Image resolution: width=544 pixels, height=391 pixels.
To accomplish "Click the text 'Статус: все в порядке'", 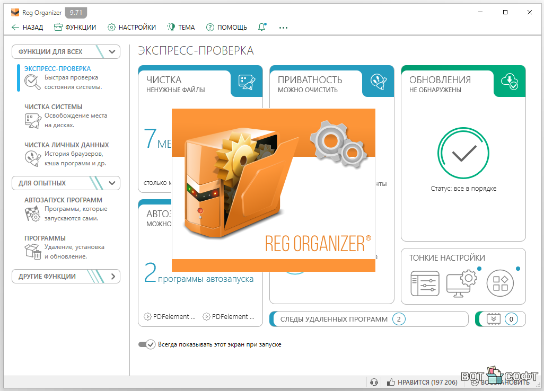I will tap(463, 189).
